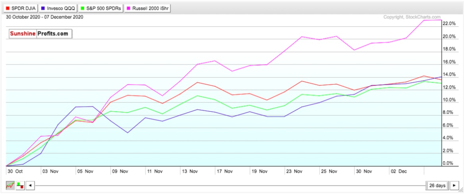Click the 02 Dec axis label
The height and width of the screenshot is (194, 464).
point(399,171)
